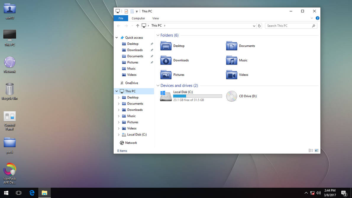Go up one level with up arrow
The height and width of the screenshot is (198, 352).
click(138, 26)
